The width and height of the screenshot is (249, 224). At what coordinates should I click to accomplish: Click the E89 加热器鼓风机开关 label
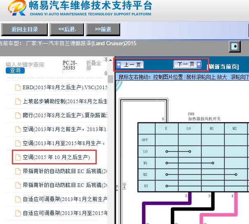tap(204, 116)
